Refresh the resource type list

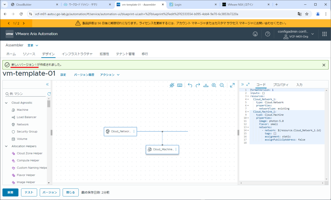[x=49, y=94]
